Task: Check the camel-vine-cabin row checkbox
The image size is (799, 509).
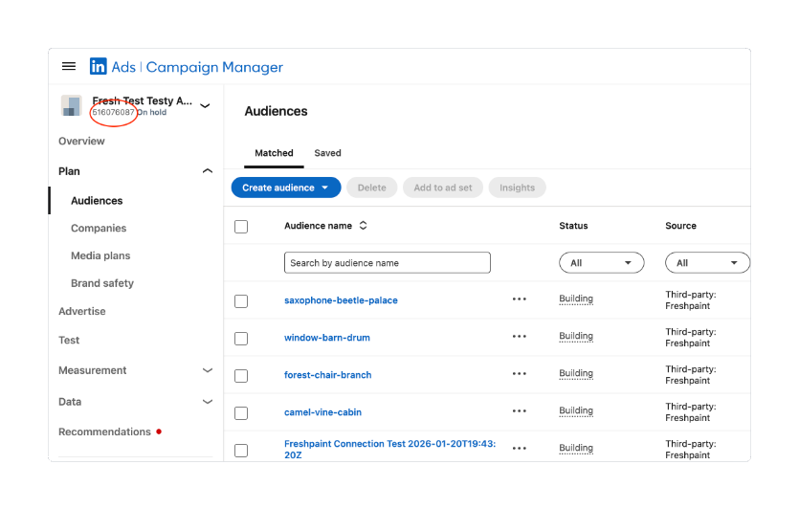Action: coord(241,413)
